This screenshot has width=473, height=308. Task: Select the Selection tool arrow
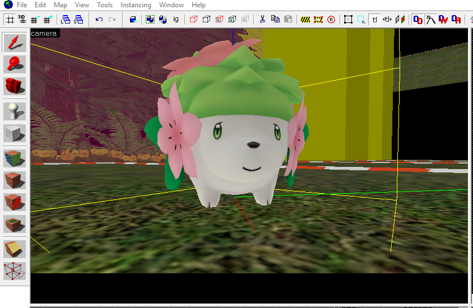tap(15, 43)
